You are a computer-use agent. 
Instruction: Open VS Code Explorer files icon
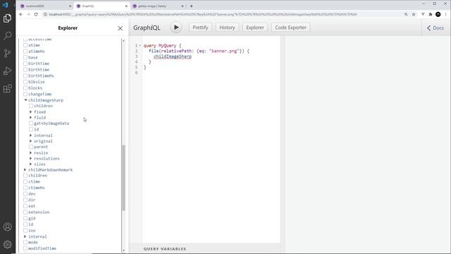point(8,18)
